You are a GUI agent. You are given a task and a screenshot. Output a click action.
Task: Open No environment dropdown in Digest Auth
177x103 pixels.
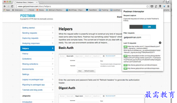click(111, 96)
